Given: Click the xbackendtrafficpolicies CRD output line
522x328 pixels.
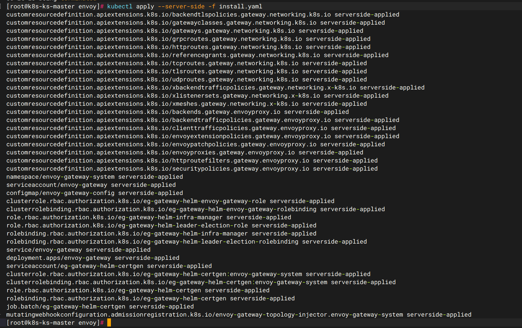Looking at the screenshot, I should click(215, 87).
